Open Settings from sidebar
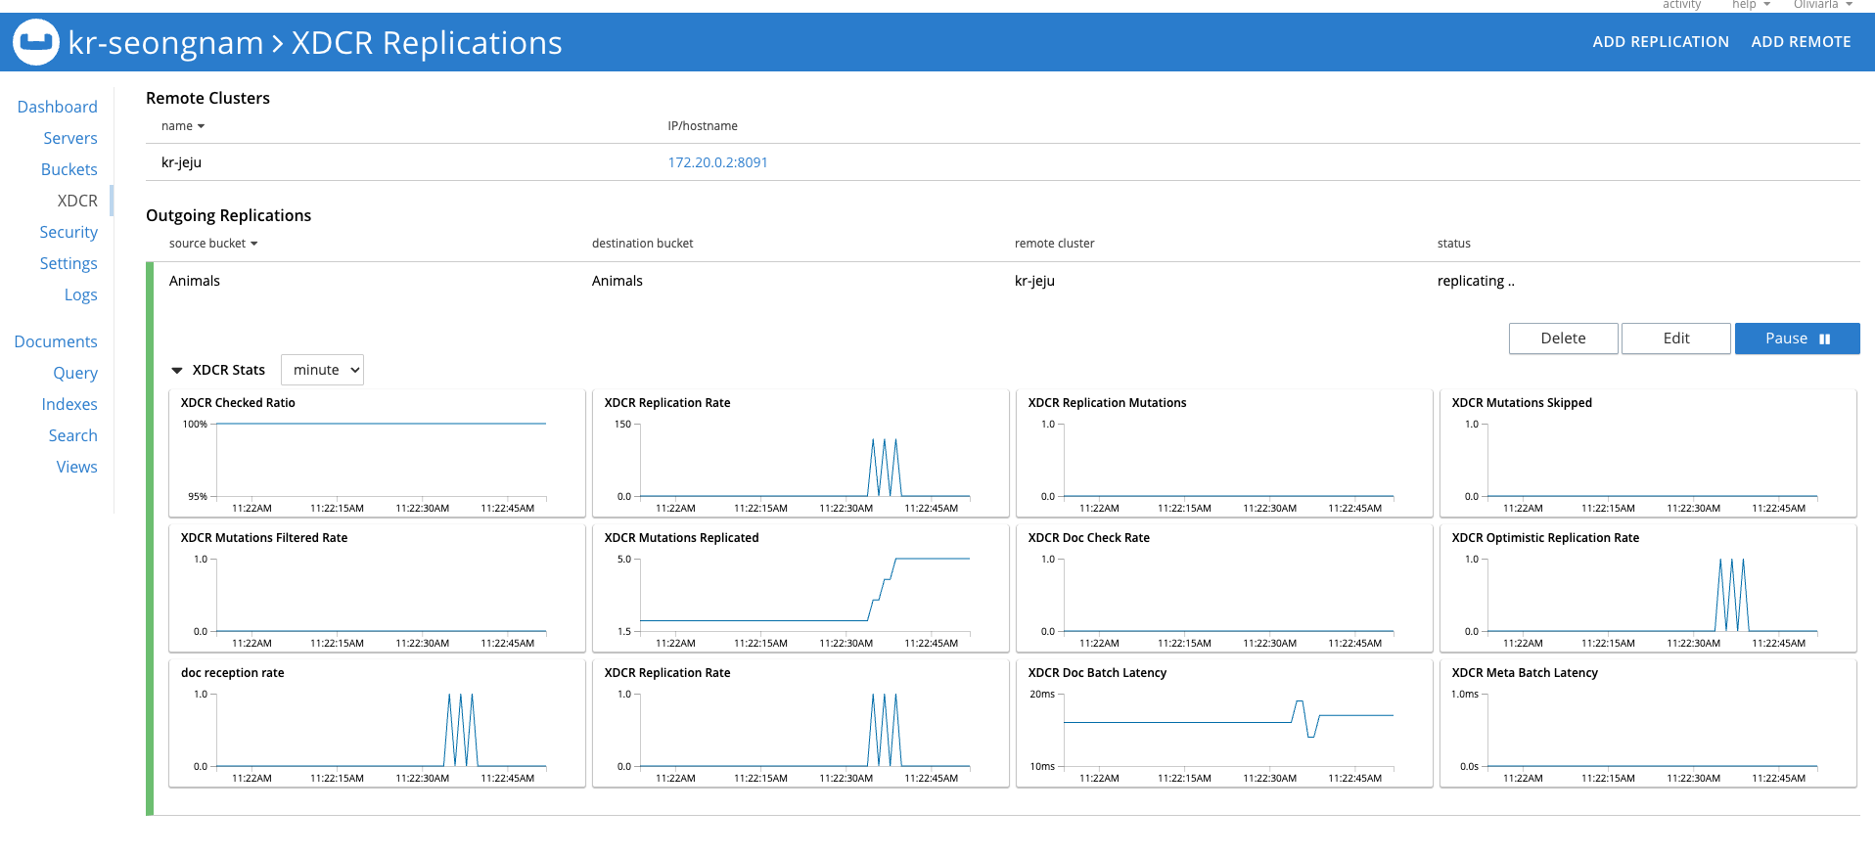 69,263
